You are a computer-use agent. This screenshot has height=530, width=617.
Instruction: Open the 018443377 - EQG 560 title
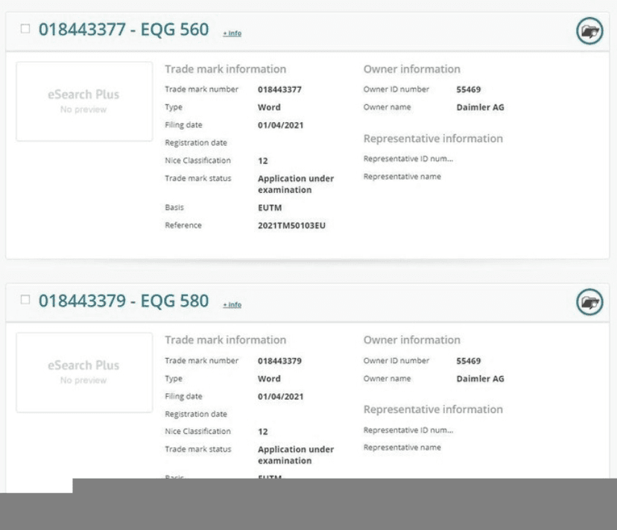(124, 30)
